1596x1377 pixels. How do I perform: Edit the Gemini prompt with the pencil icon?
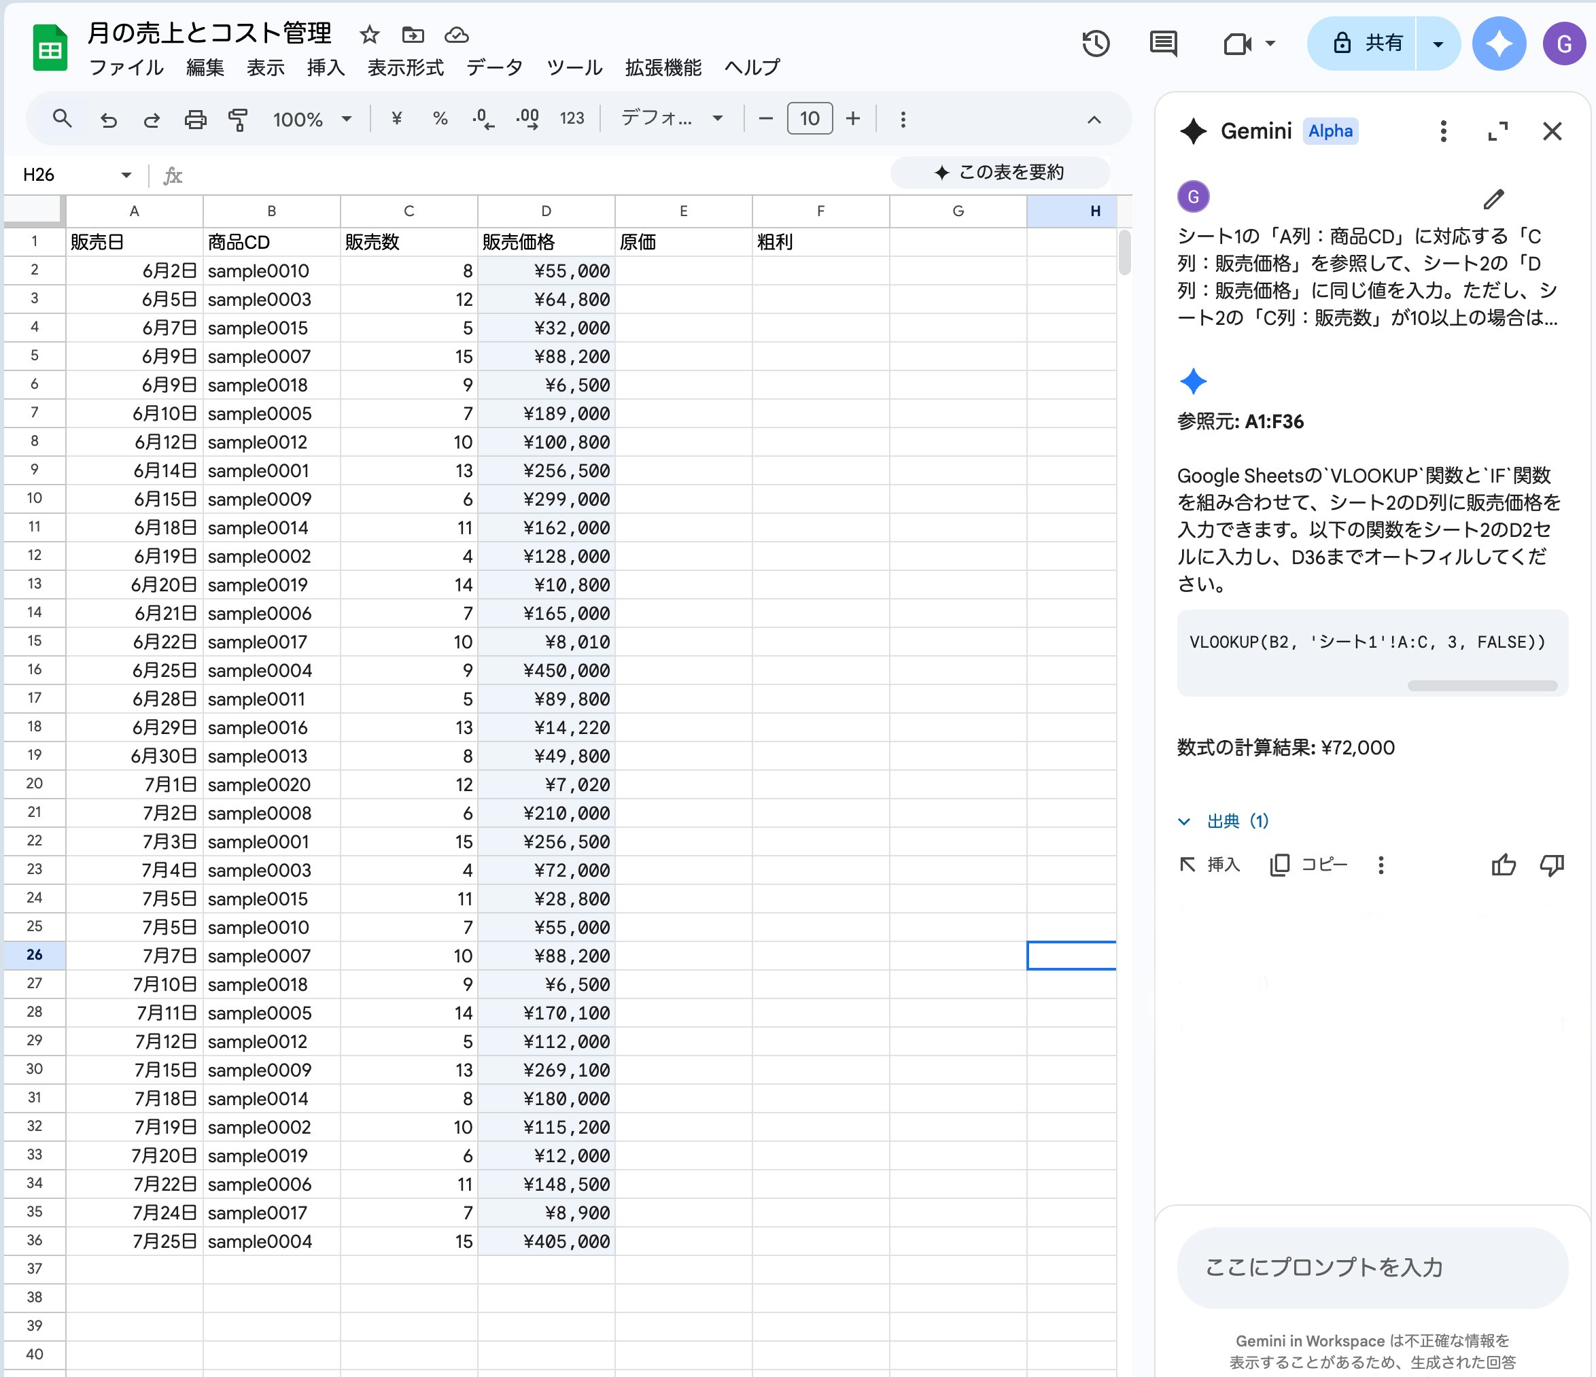[1493, 199]
